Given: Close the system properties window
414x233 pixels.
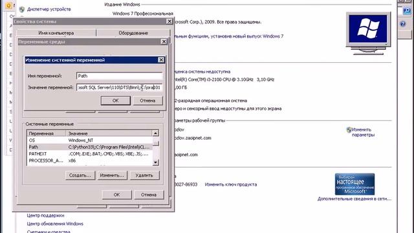Looking at the screenshot, I should pyautogui.click(x=169, y=21).
